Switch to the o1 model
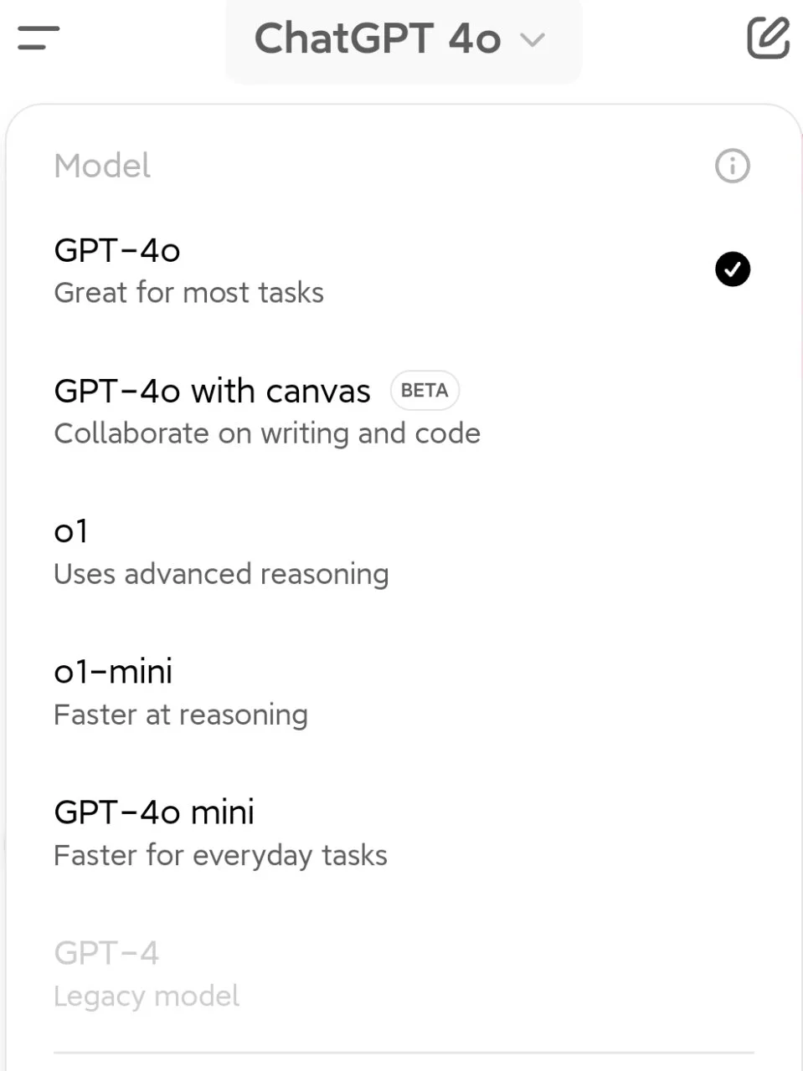This screenshot has height=1071, width=803. click(403, 551)
